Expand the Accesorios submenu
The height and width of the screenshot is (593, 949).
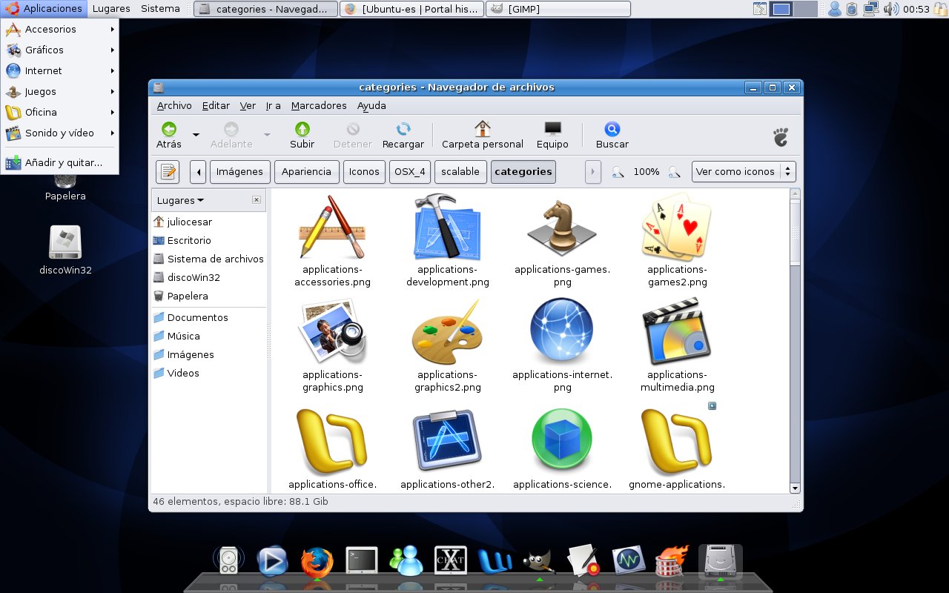(x=59, y=29)
